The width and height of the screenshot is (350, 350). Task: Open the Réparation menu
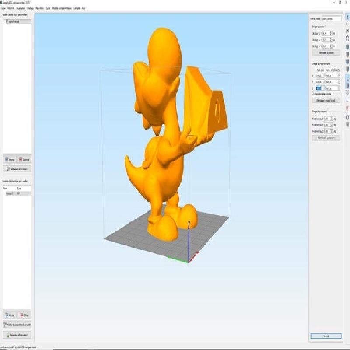(39, 8)
